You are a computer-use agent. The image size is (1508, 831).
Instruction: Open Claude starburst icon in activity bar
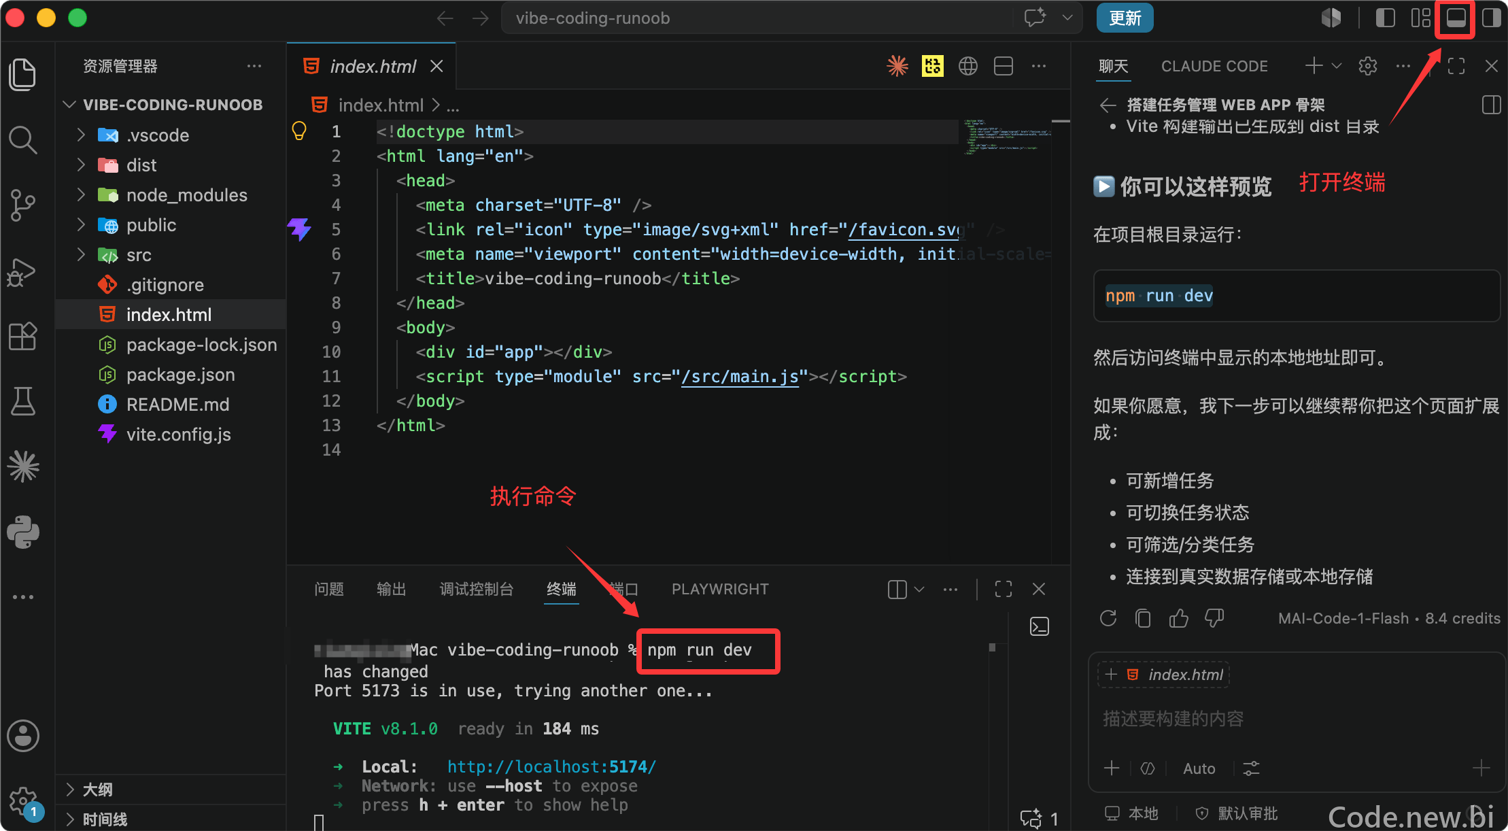(23, 467)
